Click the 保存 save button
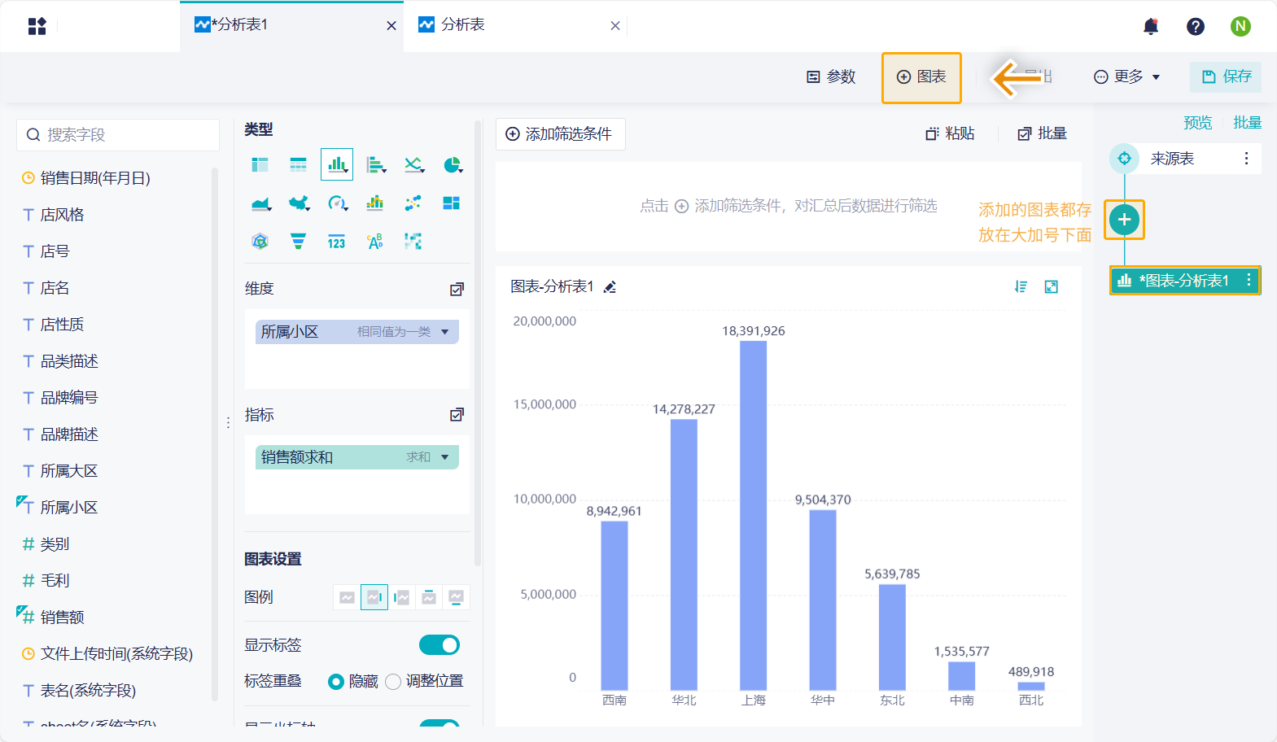 pyautogui.click(x=1226, y=76)
